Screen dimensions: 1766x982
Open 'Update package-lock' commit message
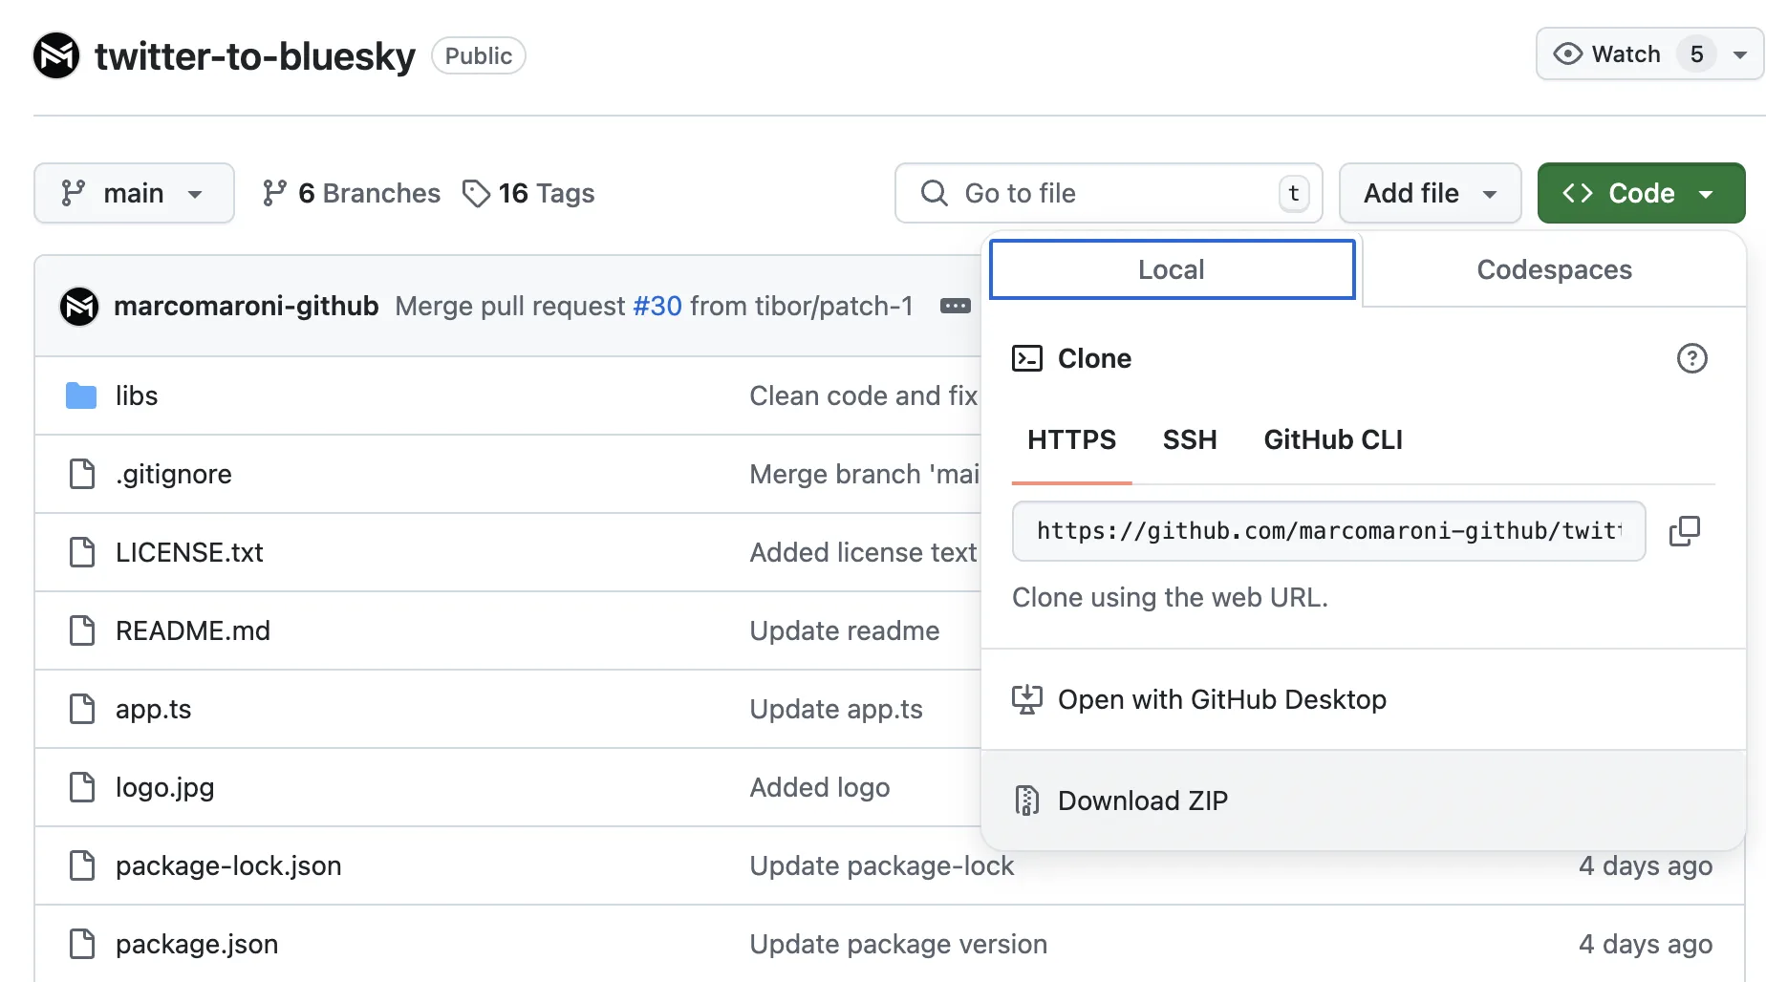tap(882, 865)
